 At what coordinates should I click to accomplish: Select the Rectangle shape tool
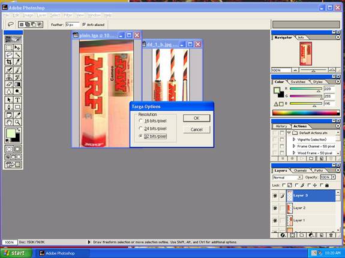17,107
